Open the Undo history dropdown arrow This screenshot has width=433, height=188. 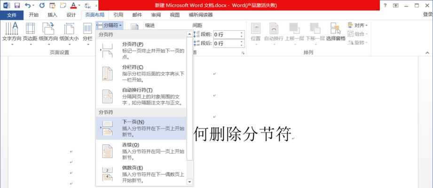click(33, 5)
